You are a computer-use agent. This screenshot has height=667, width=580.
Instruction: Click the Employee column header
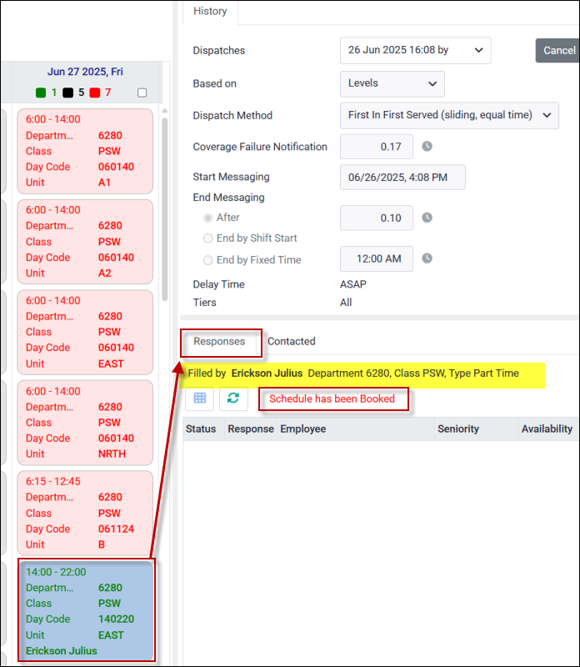[x=356, y=429]
